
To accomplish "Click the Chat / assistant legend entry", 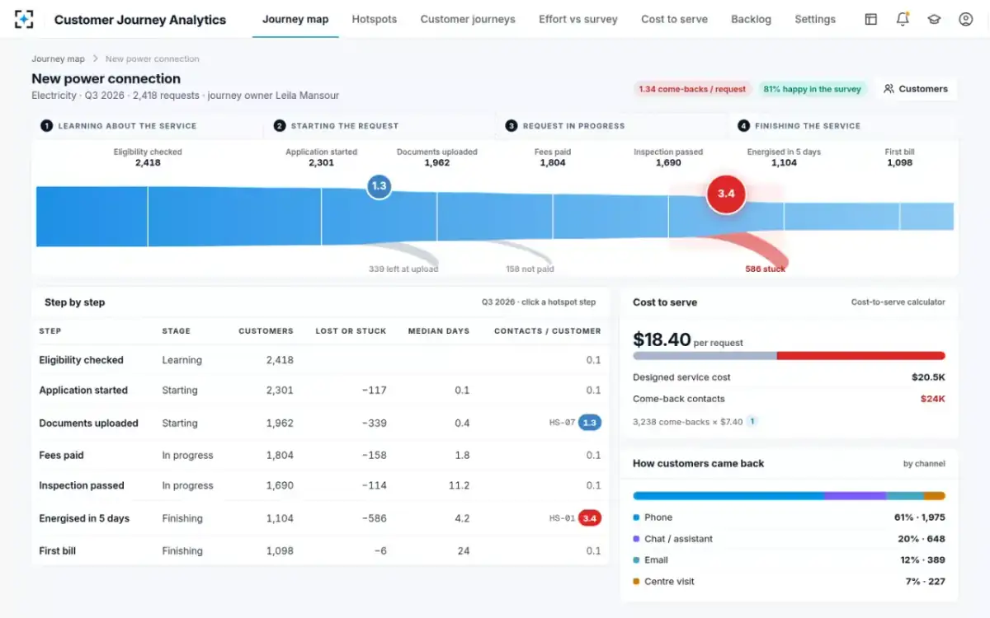I will point(789,539).
